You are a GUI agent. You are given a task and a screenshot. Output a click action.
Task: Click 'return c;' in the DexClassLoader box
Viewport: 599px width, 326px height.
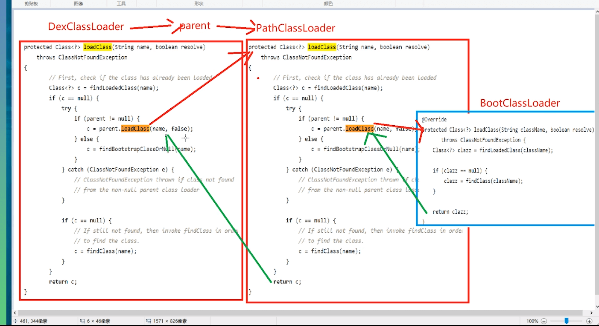click(63, 282)
